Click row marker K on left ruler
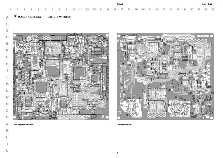This screenshot has width=223, height=158. [7, 84]
